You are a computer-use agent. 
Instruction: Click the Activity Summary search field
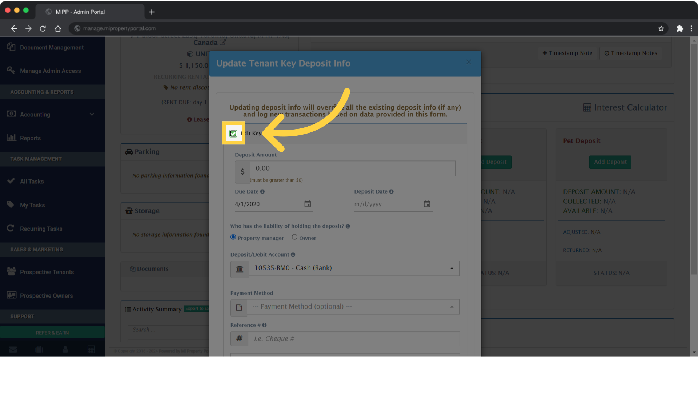168,329
